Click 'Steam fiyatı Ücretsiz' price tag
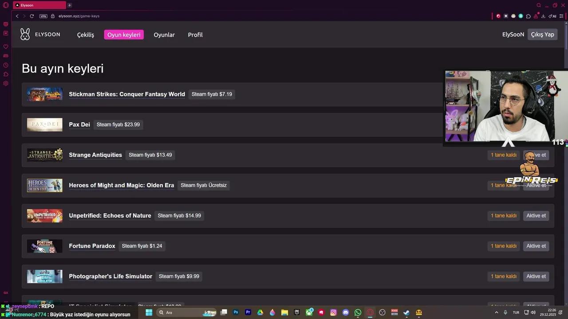 click(x=204, y=185)
